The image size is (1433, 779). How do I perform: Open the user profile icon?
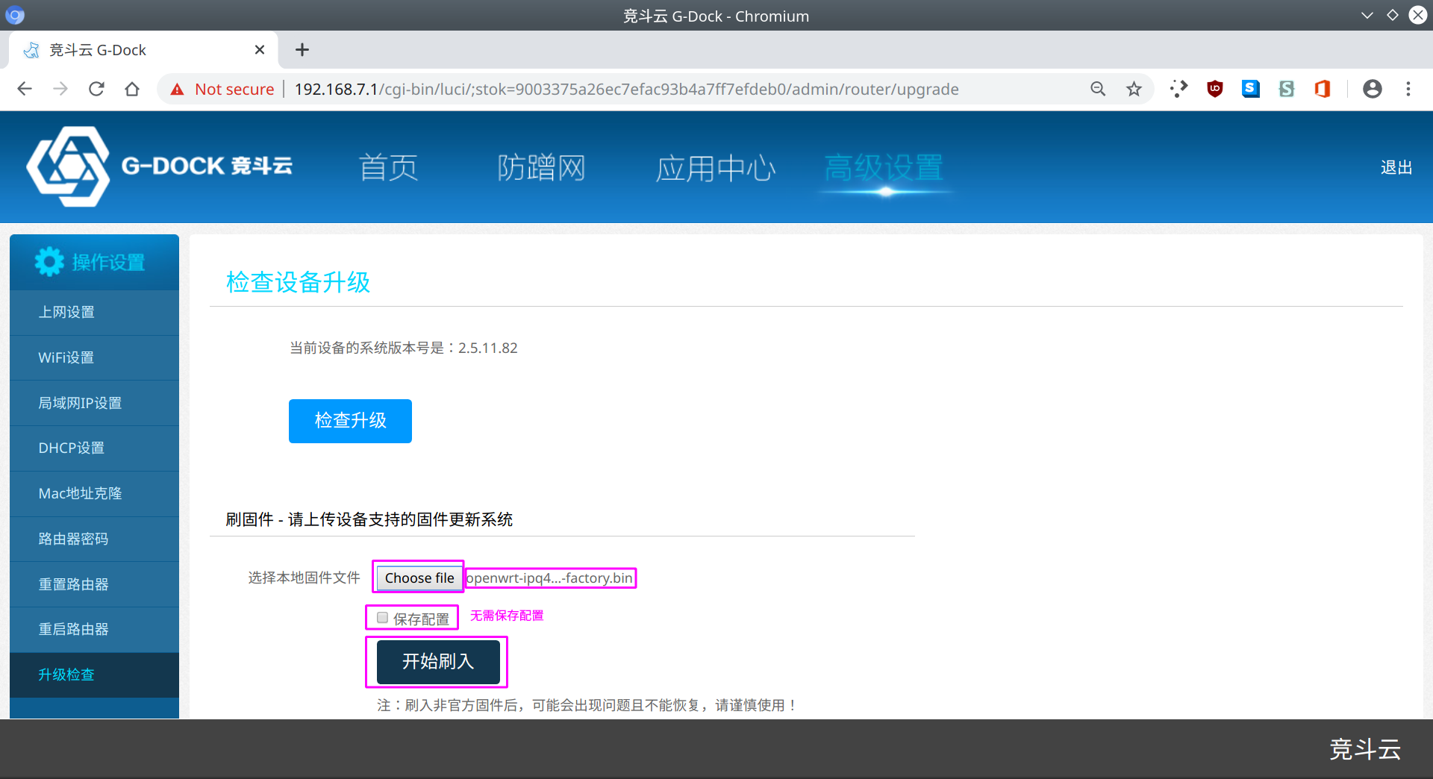[1372, 90]
